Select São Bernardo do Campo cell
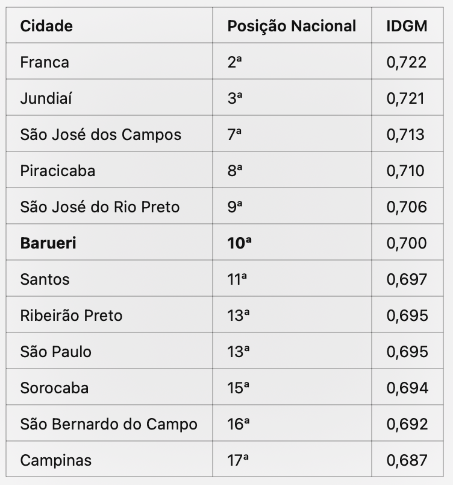The width and height of the screenshot is (453, 485). [108, 423]
